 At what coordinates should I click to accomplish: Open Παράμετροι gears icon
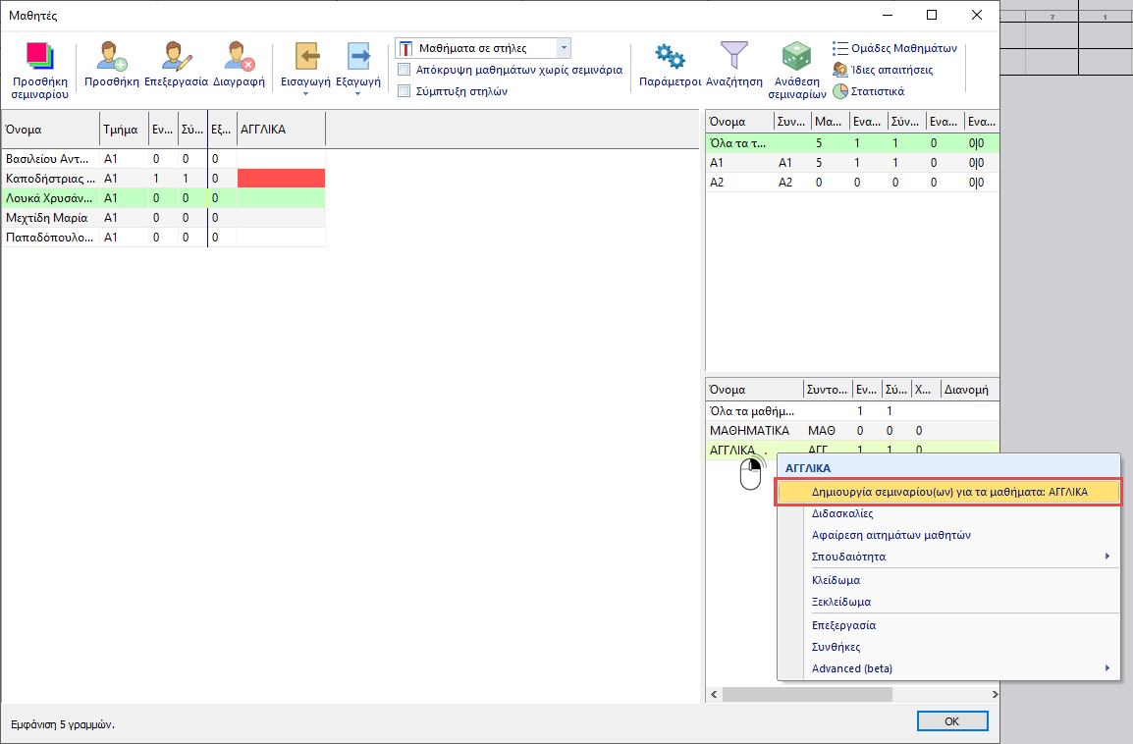[669, 57]
